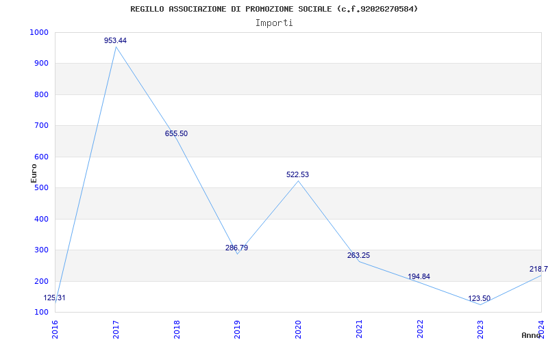Click the 2021 x-axis year label
This screenshot has height=342, width=548.
(359, 329)
